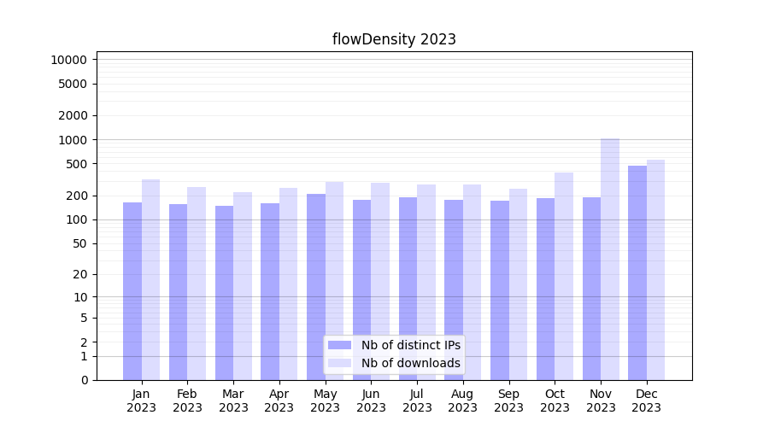Screen dimensions: 769x427
Task: Select the 'Nb of distinct IPs' legend label
Action: (x=410, y=345)
